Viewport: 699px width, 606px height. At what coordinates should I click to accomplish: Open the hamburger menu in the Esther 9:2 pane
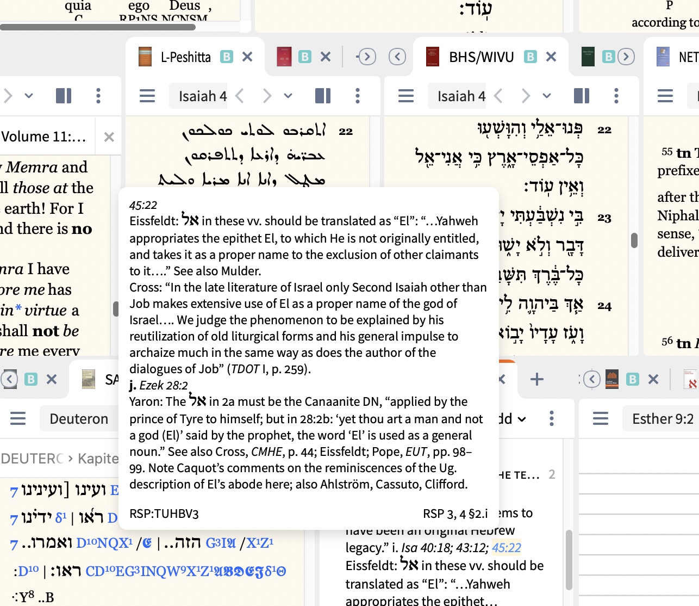click(601, 418)
